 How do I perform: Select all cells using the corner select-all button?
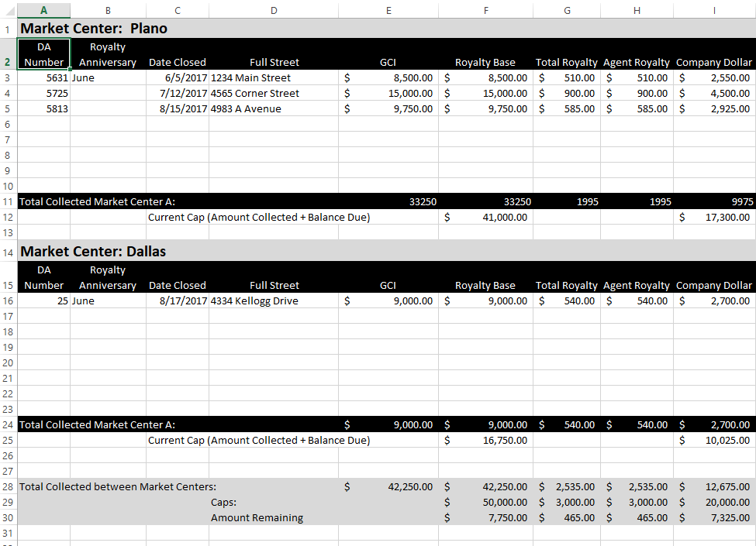pos(7,10)
